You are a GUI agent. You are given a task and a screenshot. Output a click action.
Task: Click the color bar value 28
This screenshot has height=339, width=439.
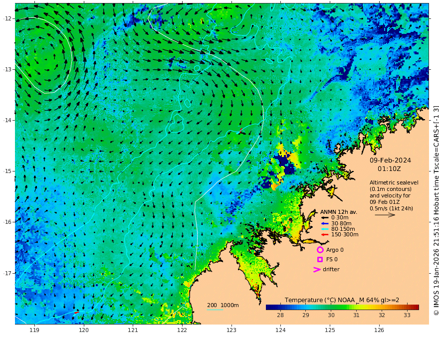point(280,315)
